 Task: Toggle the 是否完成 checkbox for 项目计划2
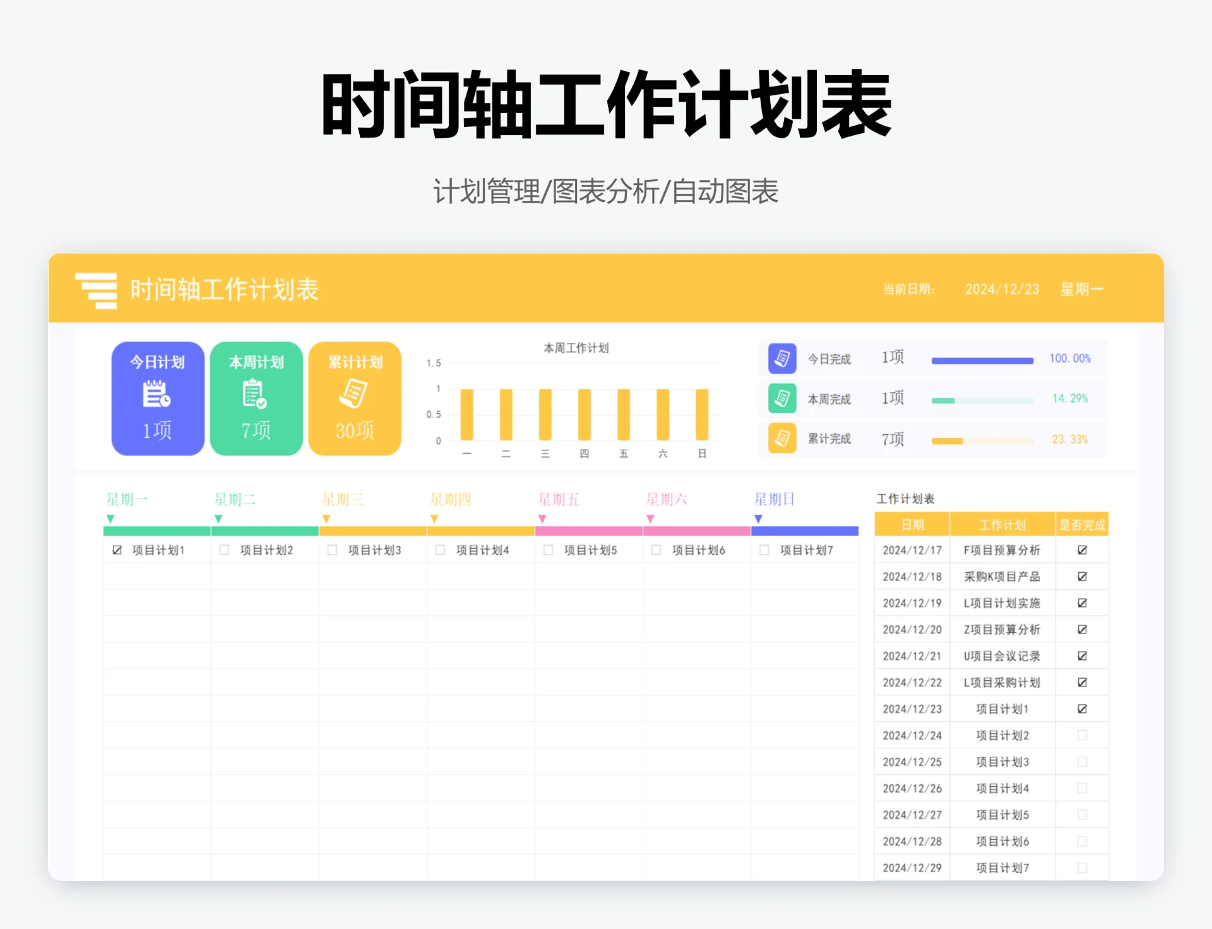click(x=1082, y=735)
